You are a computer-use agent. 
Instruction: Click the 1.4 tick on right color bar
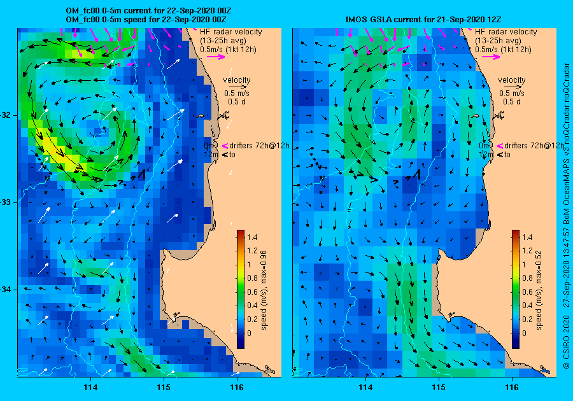pyautogui.click(x=528, y=237)
